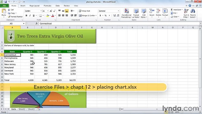The width and height of the screenshot is (202, 114).
Task: Switch to the View tab
Action: tap(76, 6)
